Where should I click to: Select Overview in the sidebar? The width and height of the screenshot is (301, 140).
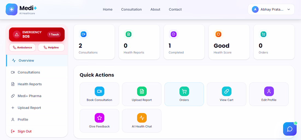(x=37, y=60)
